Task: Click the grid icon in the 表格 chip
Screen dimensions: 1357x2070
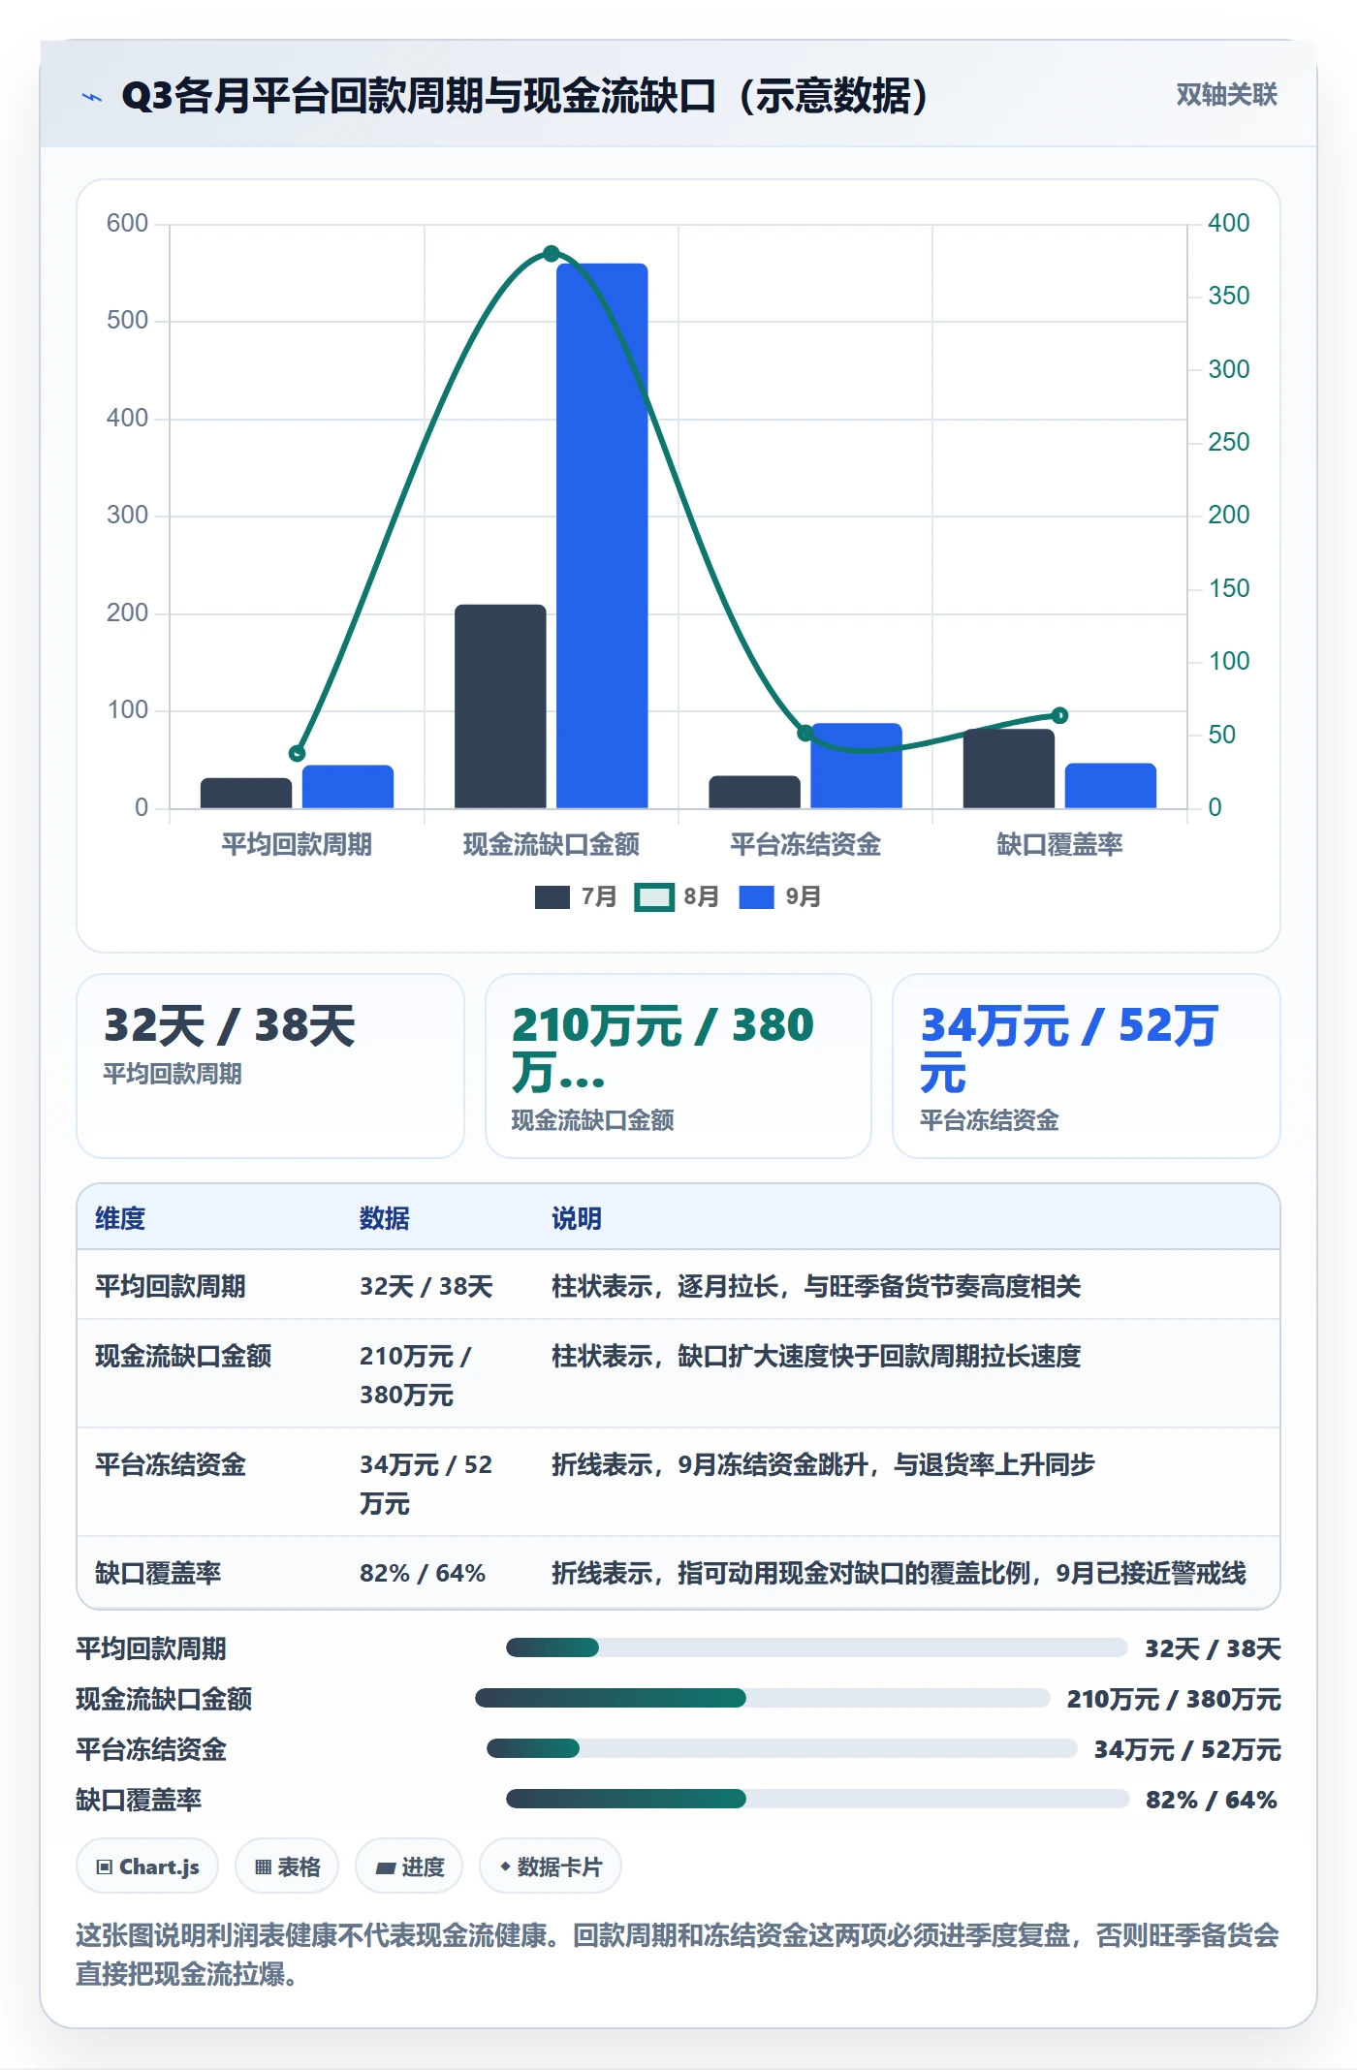Action: pos(263,1867)
